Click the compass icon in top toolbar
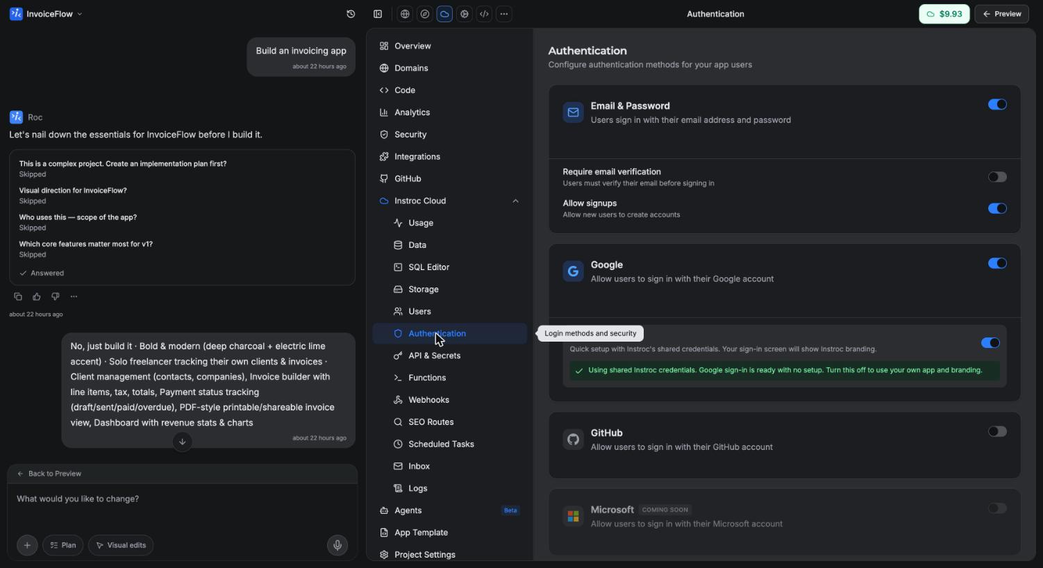 [x=425, y=14]
